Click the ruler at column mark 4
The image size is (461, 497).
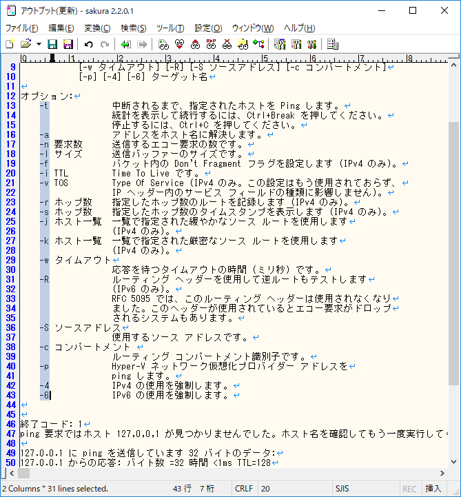[216, 59]
